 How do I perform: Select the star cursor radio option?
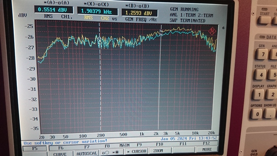tap(116, 152)
